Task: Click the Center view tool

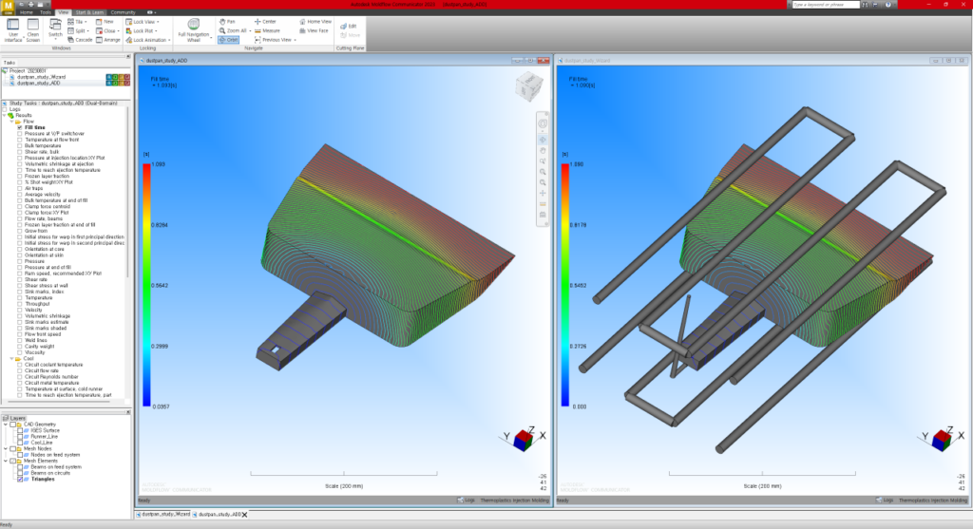Action: coord(265,22)
